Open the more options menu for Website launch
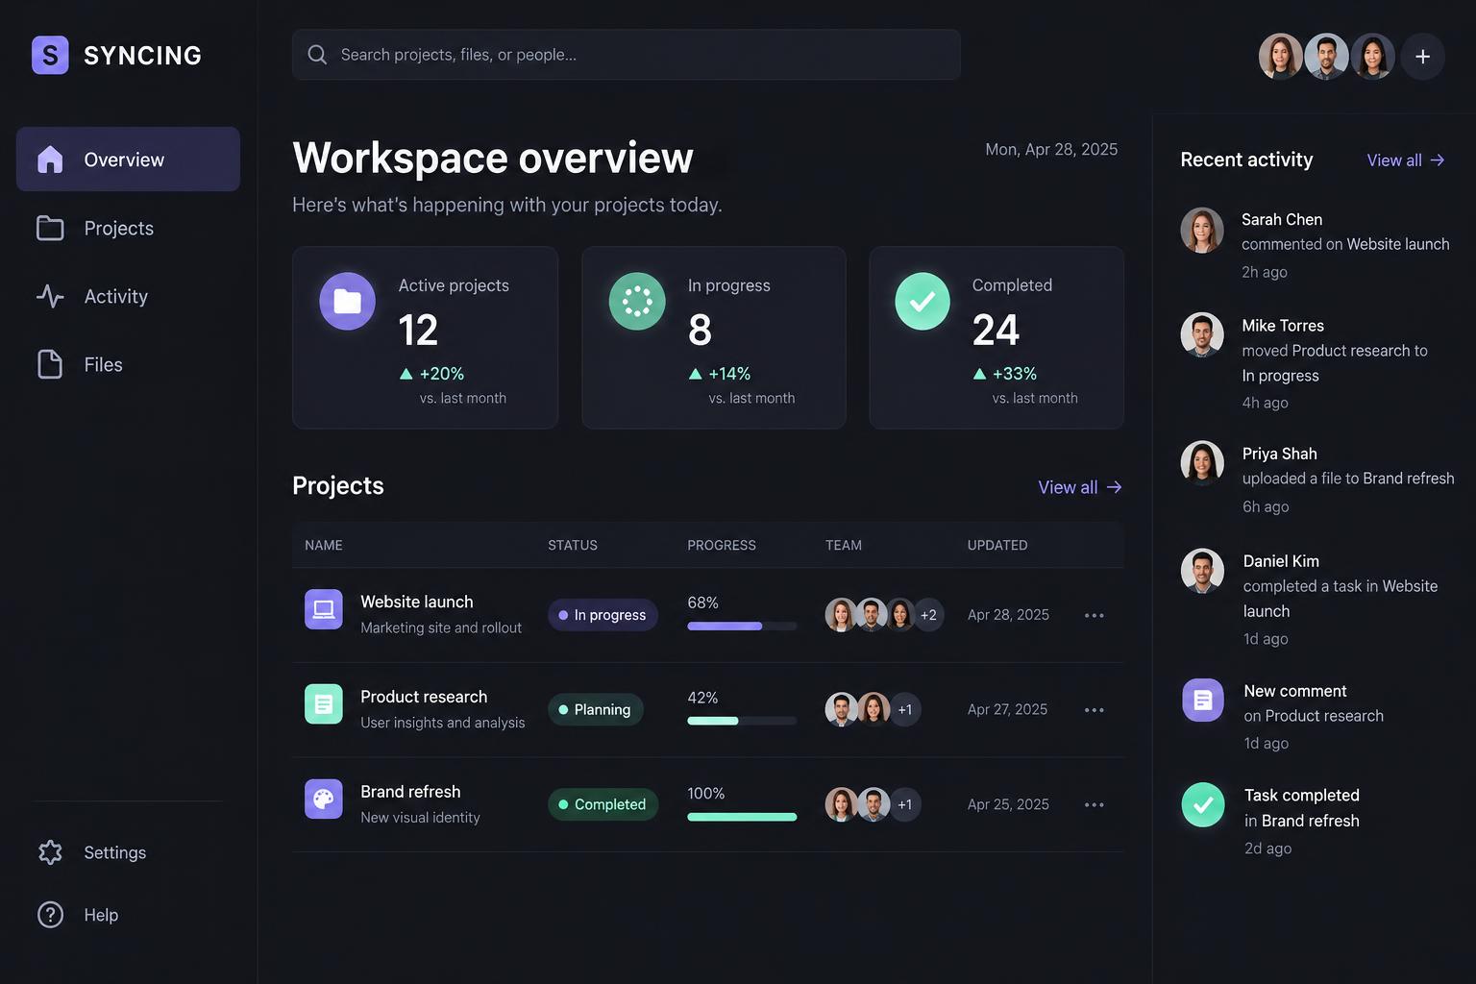1476x984 pixels. (x=1094, y=615)
